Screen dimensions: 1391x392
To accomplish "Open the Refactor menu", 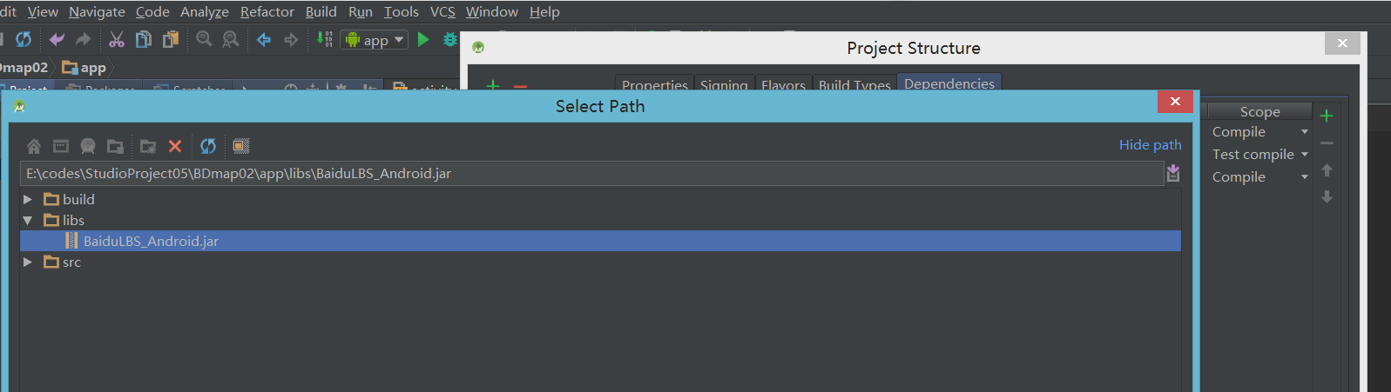I will (267, 11).
